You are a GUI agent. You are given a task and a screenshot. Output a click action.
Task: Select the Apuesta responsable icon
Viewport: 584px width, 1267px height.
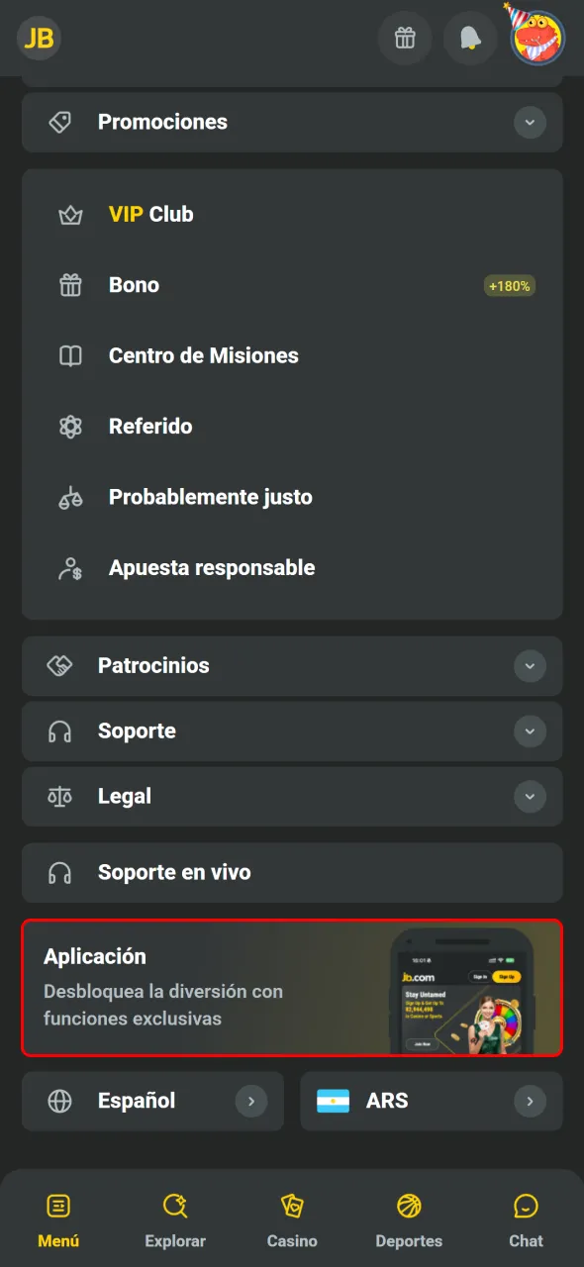click(70, 567)
